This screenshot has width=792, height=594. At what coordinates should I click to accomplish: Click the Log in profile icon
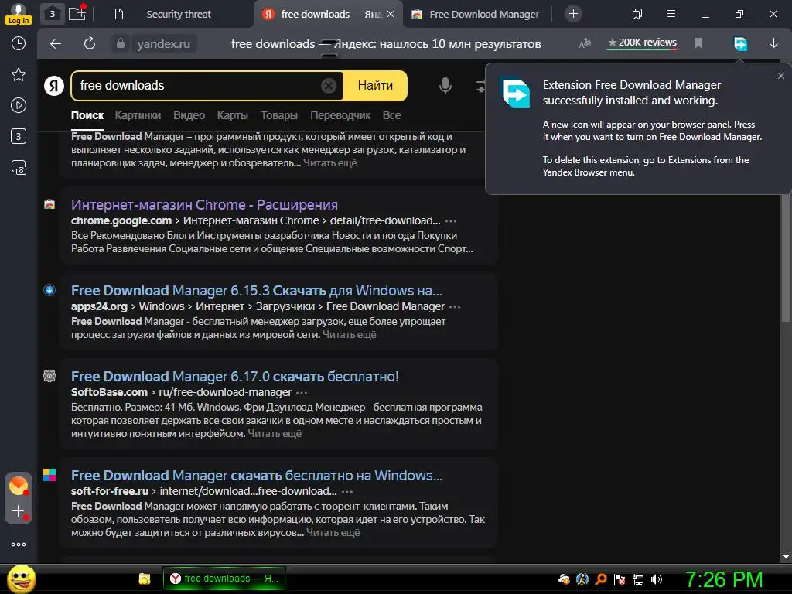click(19, 14)
